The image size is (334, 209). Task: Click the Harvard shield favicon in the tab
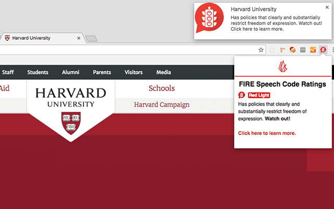click(x=7, y=38)
